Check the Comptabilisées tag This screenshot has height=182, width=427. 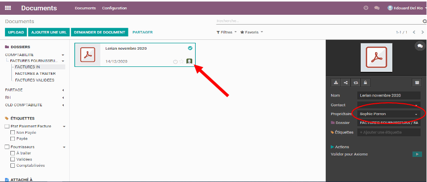click(x=12, y=165)
